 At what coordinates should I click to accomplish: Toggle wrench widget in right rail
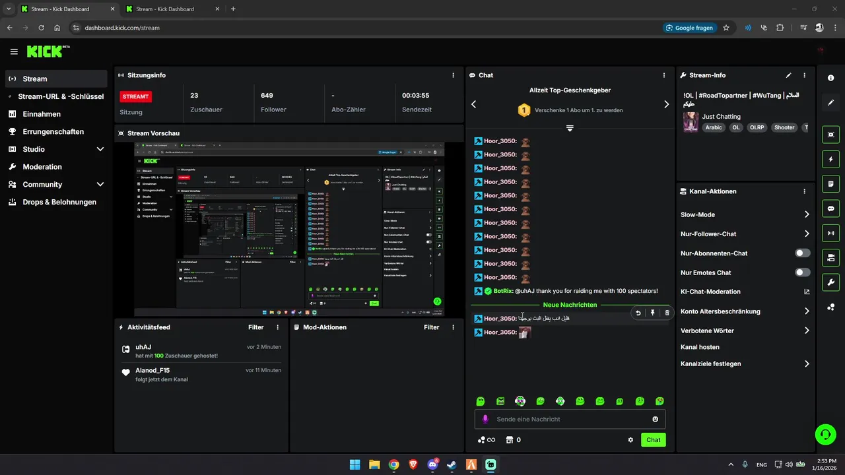click(x=830, y=282)
